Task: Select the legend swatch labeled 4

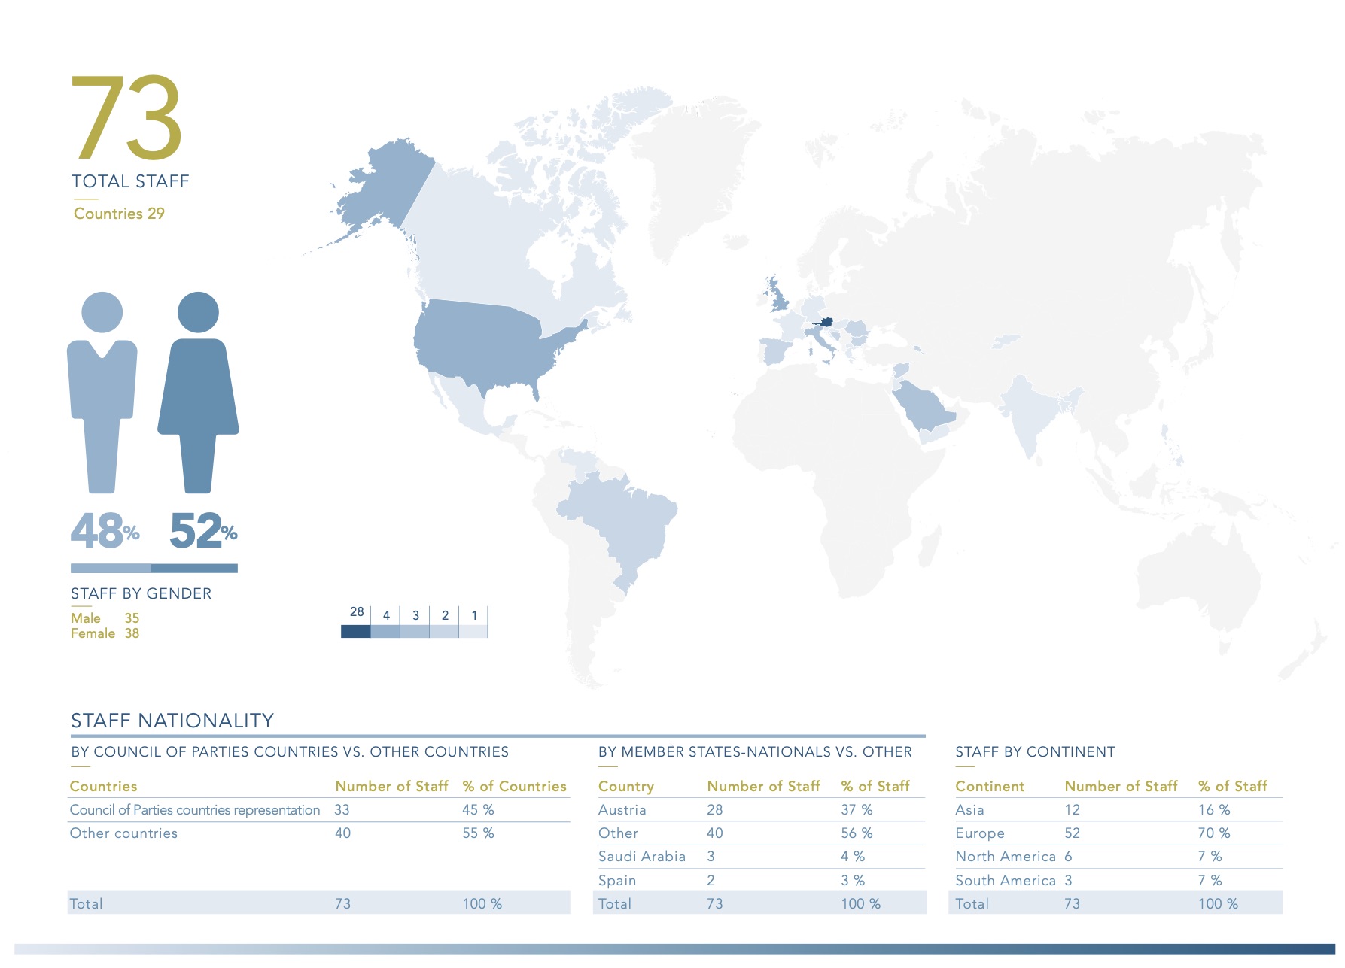Action: (385, 631)
